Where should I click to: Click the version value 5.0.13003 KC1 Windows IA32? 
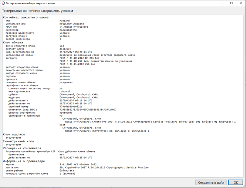point(78,165)
